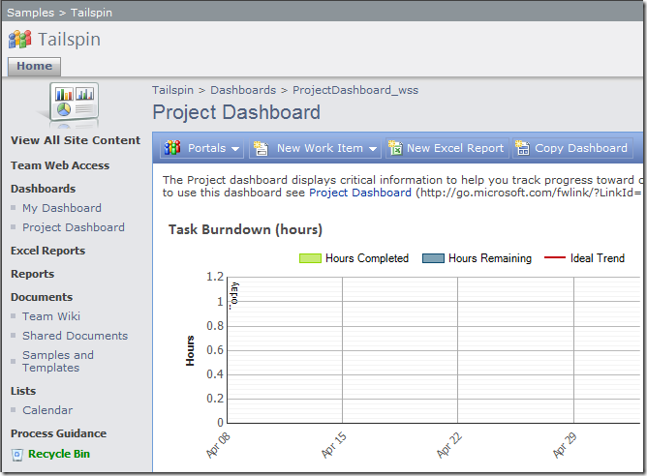Screen dimensions: 647x476
Task: Click the Apr 15 axis label
Action: pyautogui.click(x=334, y=445)
